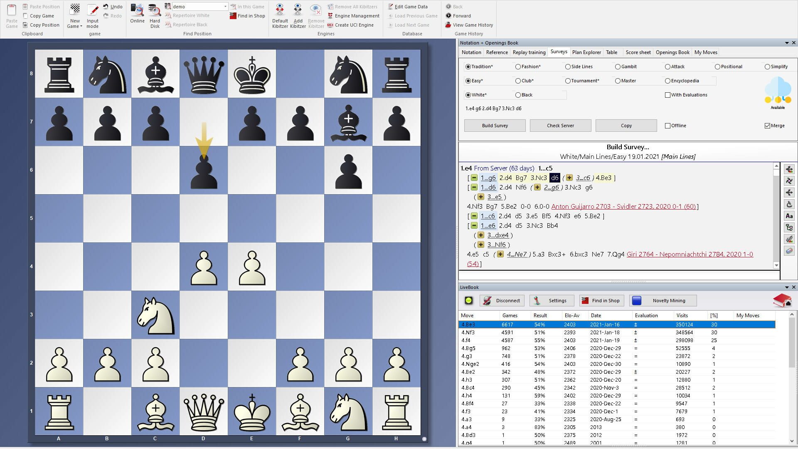Click the Novelty Mining button
The width and height of the screenshot is (798, 449).
(663, 301)
